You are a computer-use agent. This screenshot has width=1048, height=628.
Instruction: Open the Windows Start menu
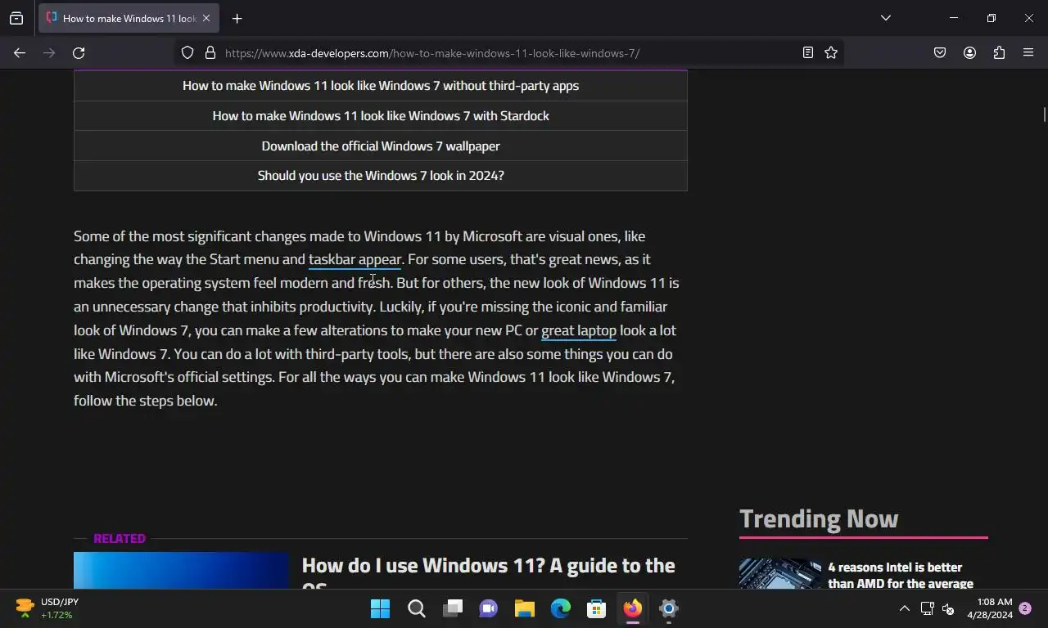point(380,608)
